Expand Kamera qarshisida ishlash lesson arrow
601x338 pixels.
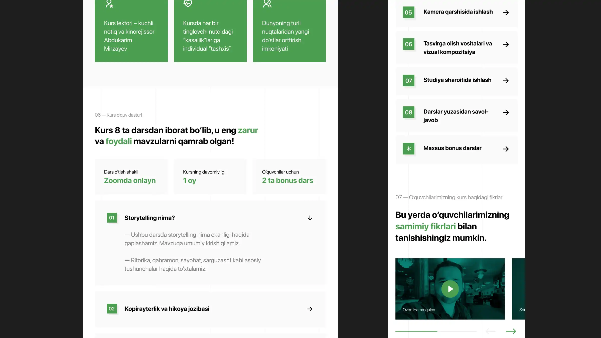tap(506, 13)
